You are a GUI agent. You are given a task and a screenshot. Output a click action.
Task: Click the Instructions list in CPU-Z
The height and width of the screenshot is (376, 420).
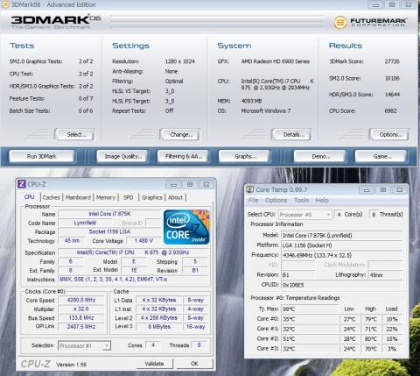pos(134,280)
